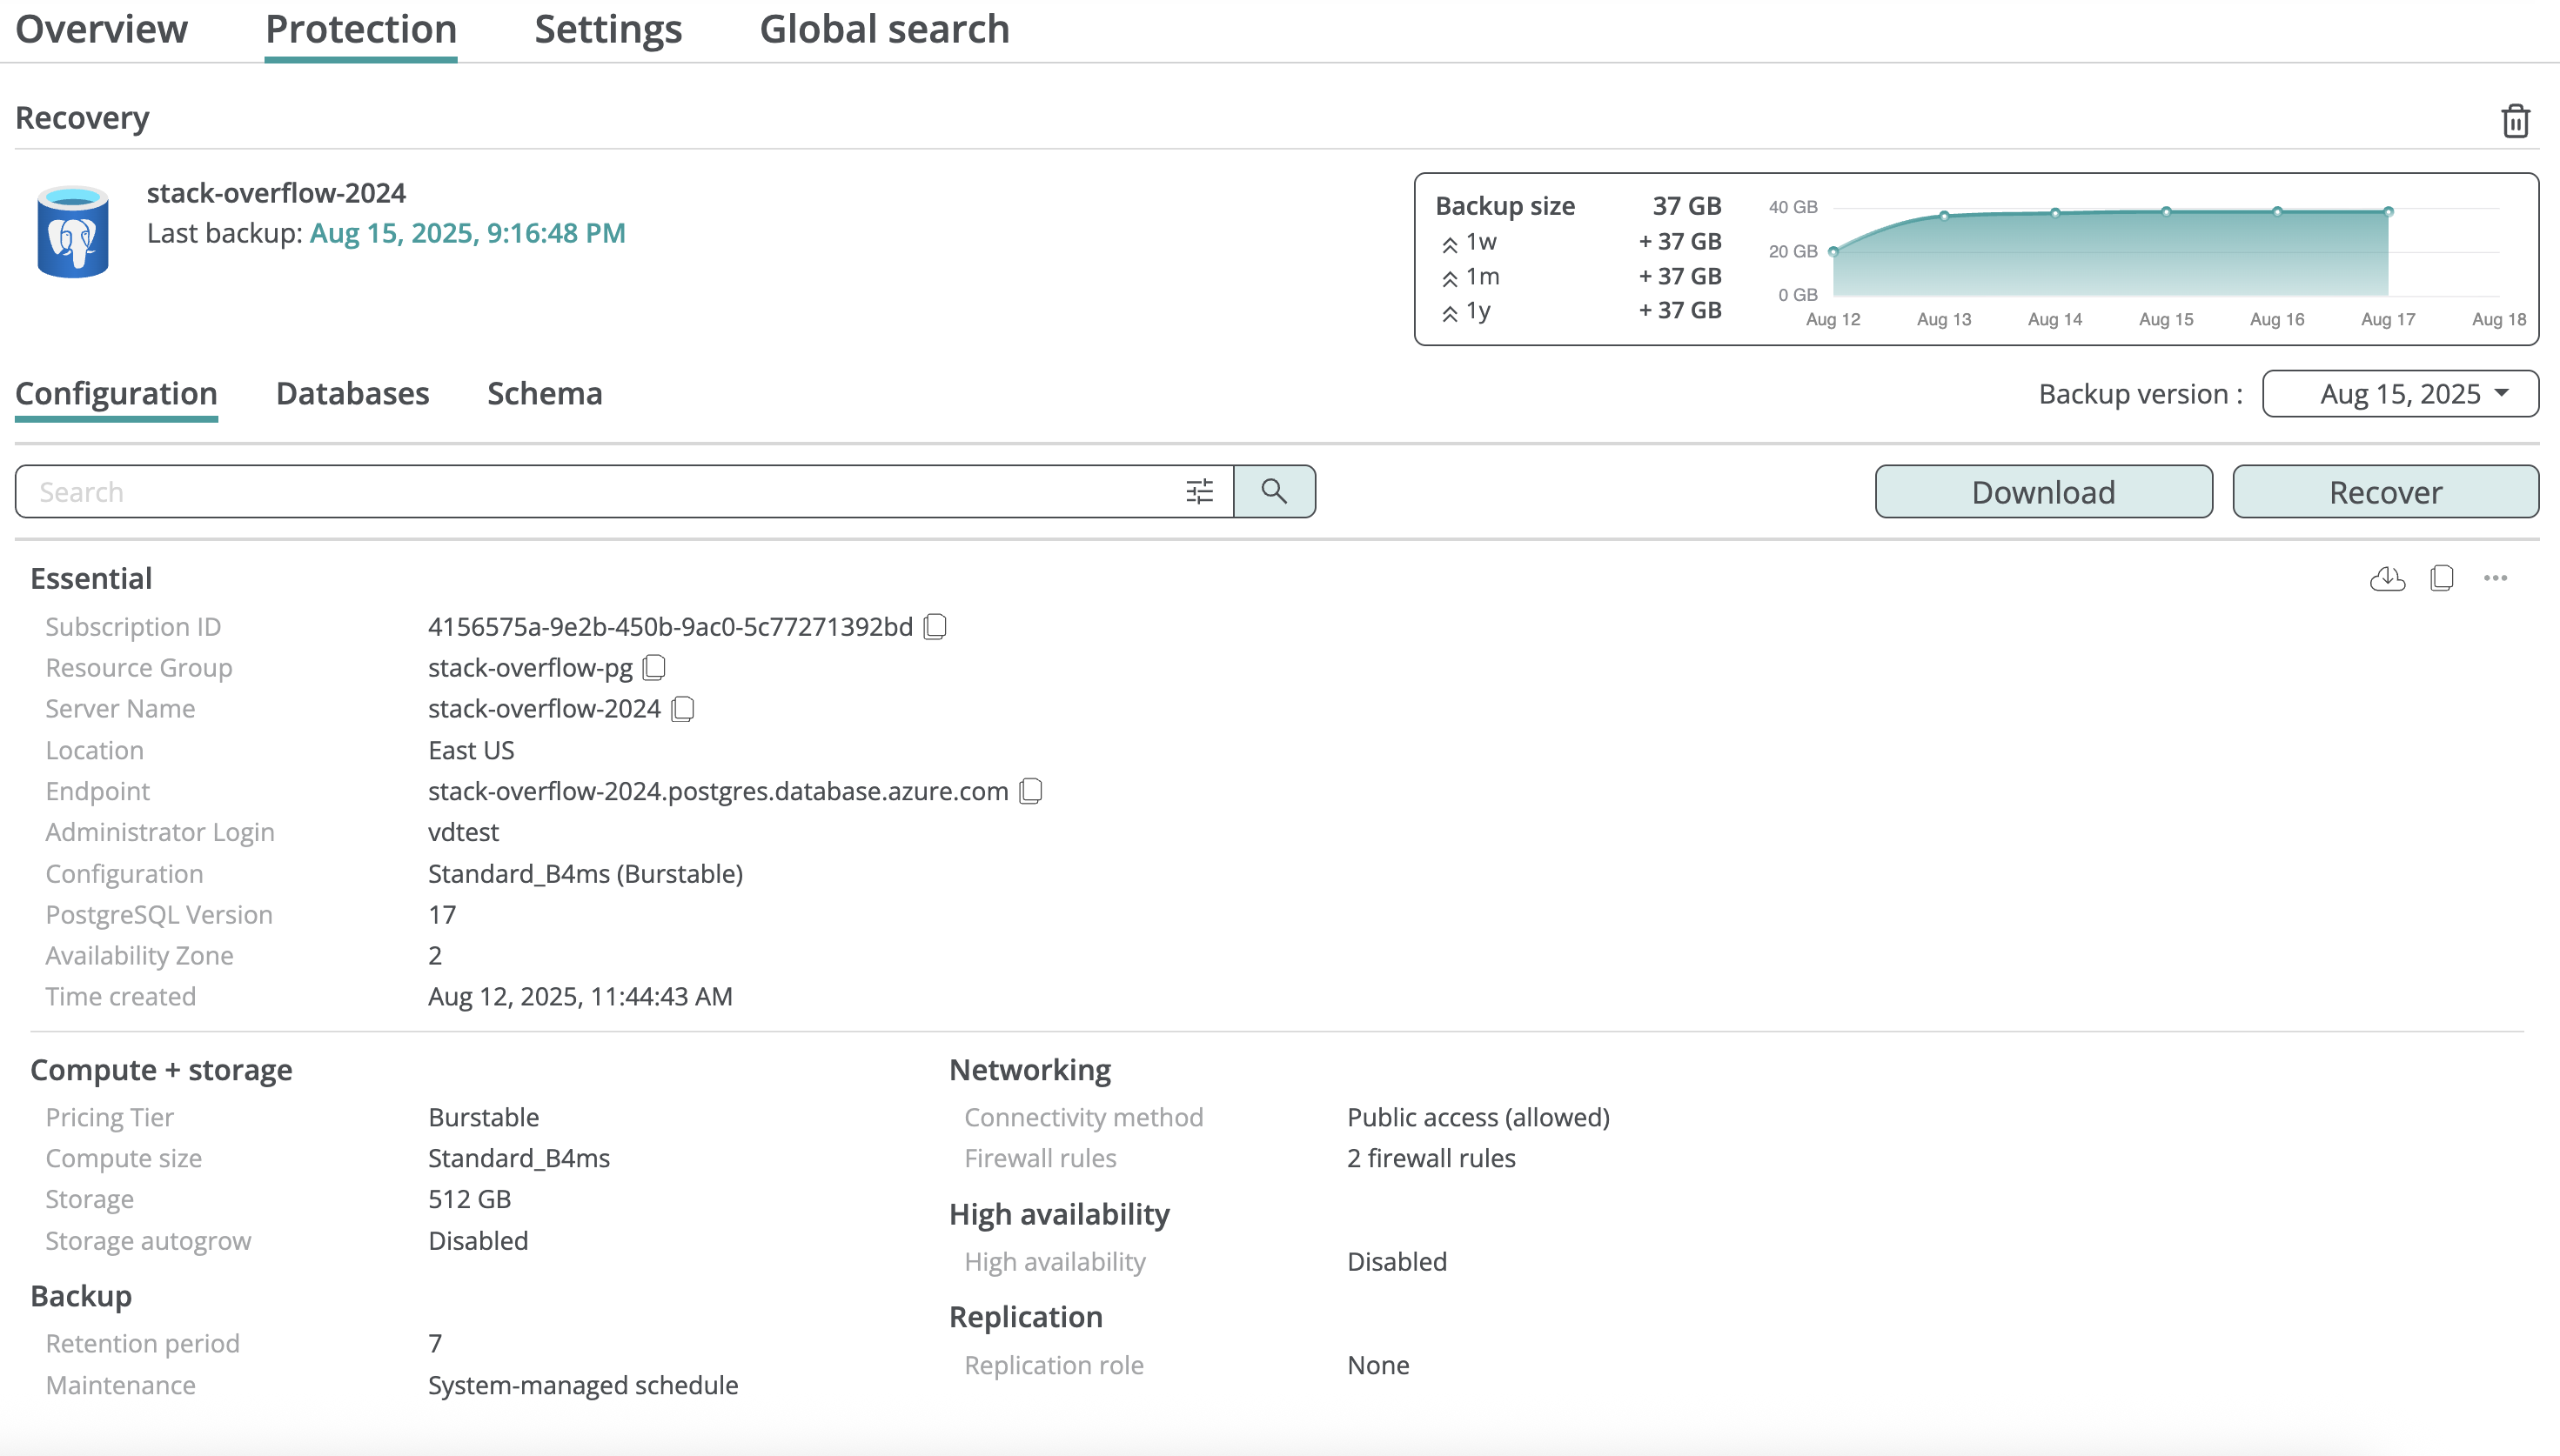The image size is (2560, 1456).
Task: Copy the Server Name value
Action: 683,709
